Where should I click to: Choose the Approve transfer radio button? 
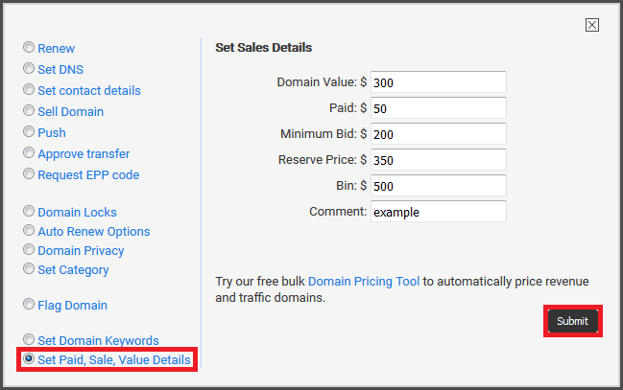tap(29, 152)
